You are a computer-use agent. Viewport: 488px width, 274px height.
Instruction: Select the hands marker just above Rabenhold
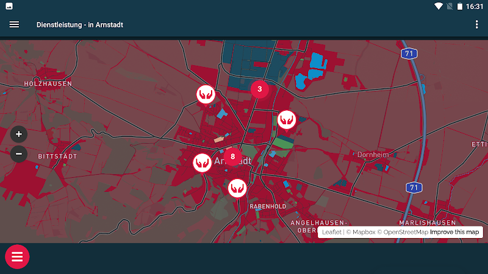(x=237, y=188)
